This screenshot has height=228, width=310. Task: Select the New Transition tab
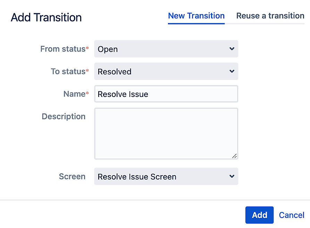196,16
